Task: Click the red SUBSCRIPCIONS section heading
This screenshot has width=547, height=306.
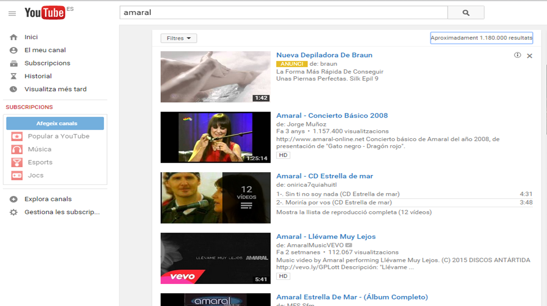Action: [x=29, y=107]
